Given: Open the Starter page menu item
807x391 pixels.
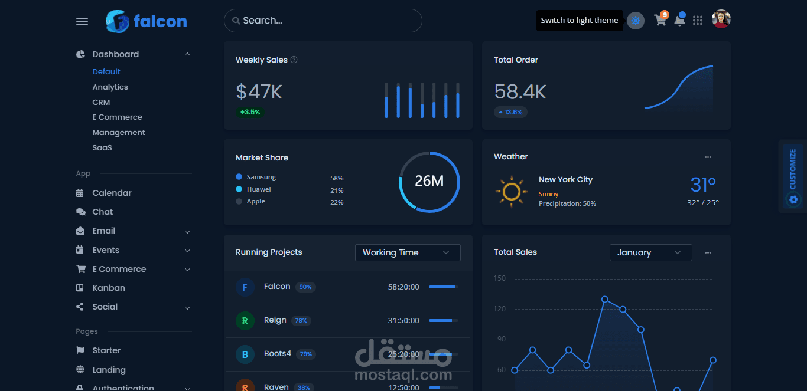Looking at the screenshot, I should click(x=106, y=350).
